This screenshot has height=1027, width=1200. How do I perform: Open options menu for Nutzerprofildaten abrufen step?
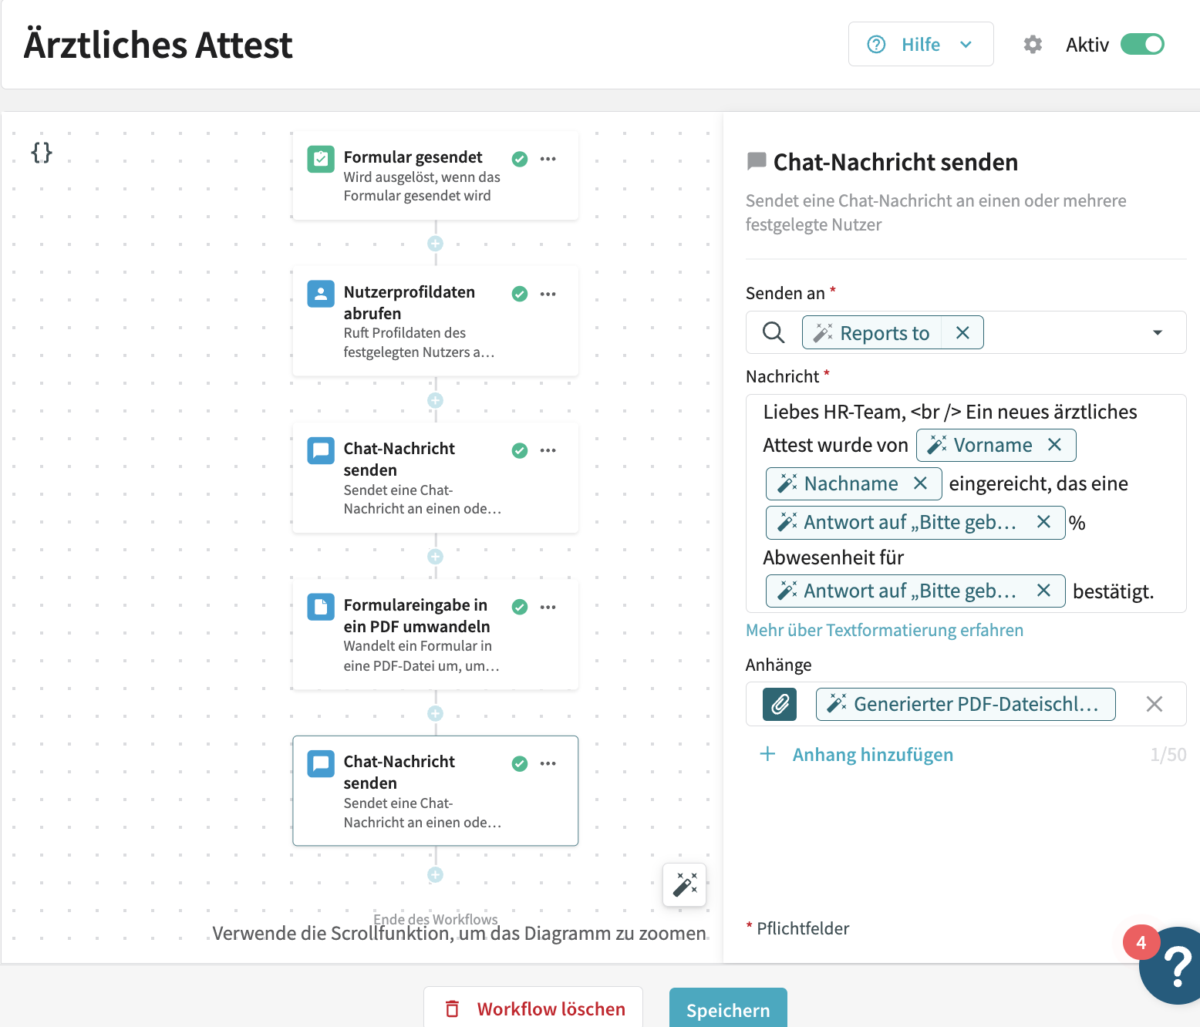pos(548,294)
